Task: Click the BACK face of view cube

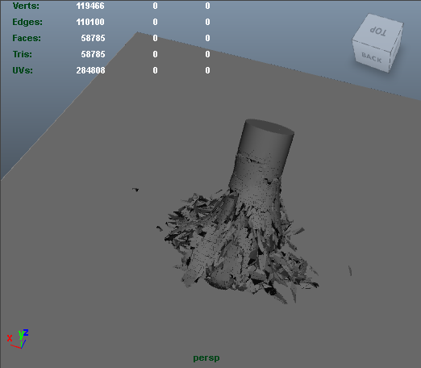Action: coord(372,57)
